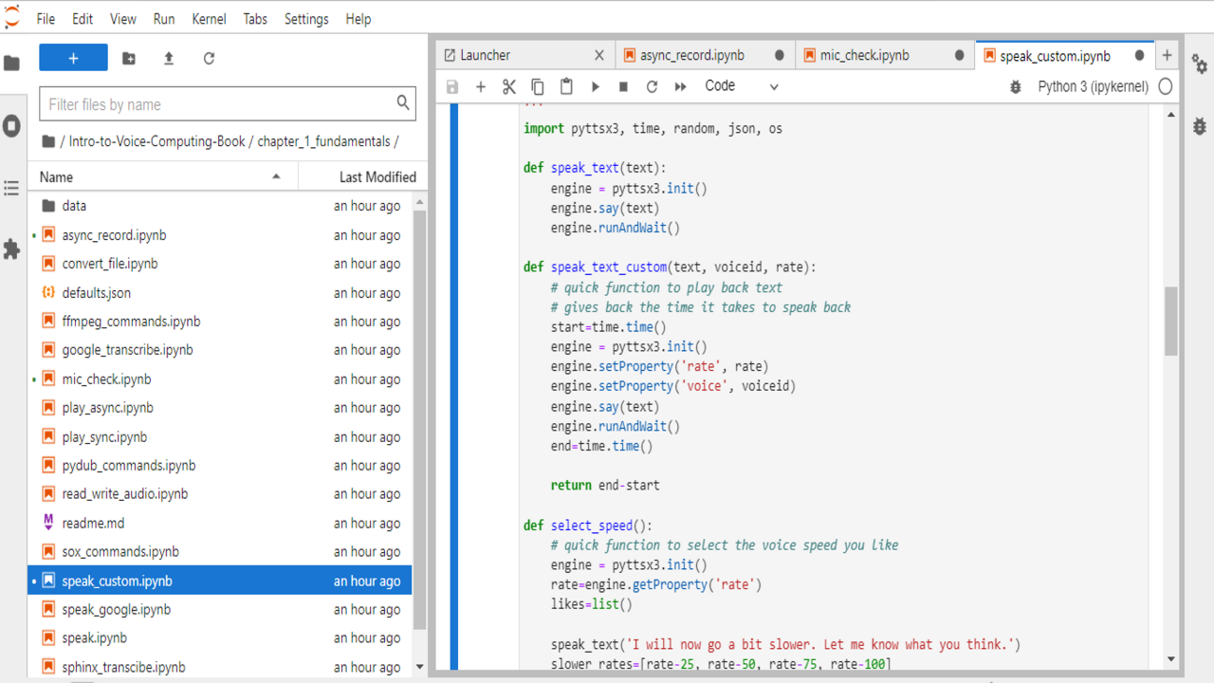Click the debugger bug icon in toolbar
1214x683 pixels.
(1016, 86)
